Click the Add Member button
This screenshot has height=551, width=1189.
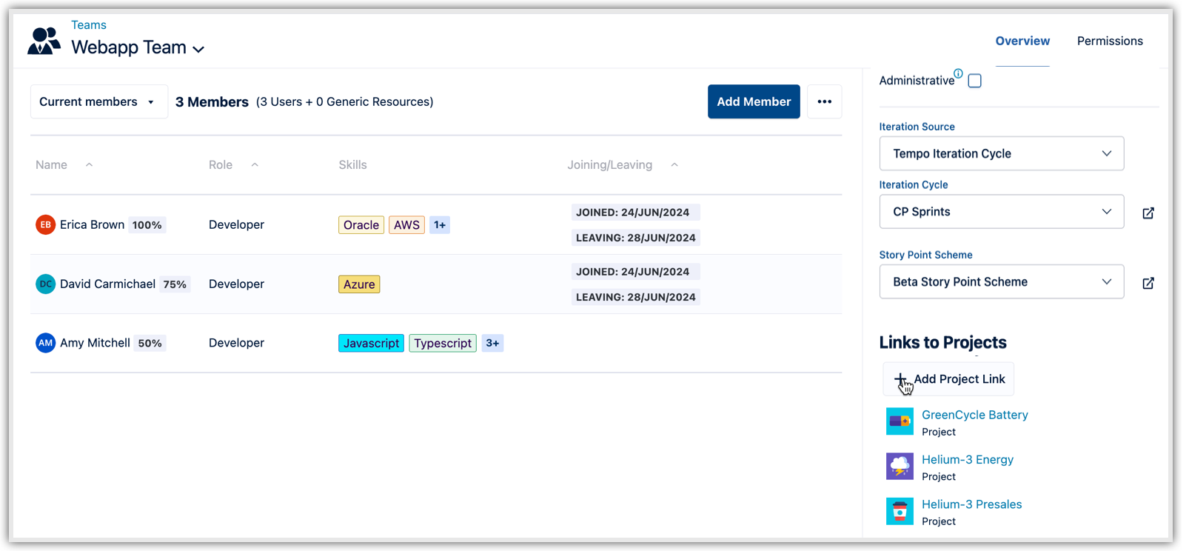click(x=753, y=101)
